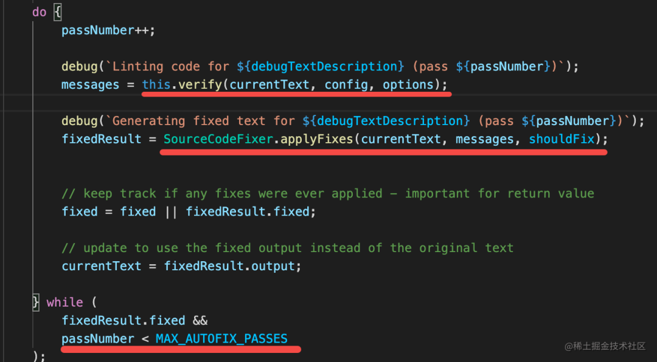The width and height of the screenshot is (657, 362).
Task: Click the SourceCodeFixer class name
Action: coord(218,139)
